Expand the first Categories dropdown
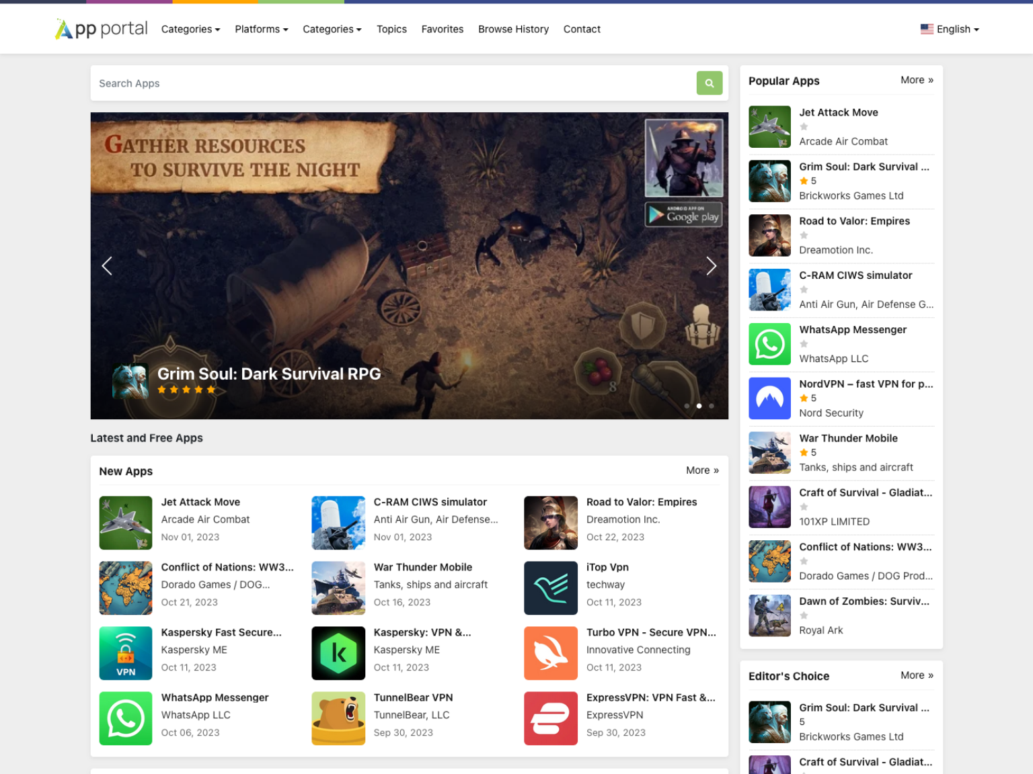1033x774 pixels. pyautogui.click(x=190, y=30)
